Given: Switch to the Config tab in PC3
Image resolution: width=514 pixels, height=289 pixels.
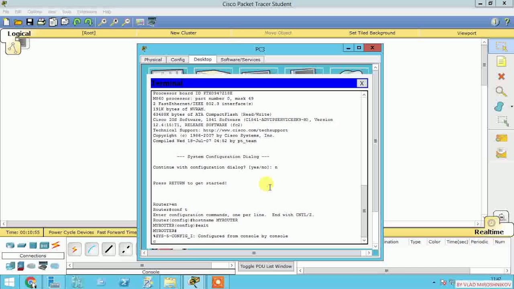Looking at the screenshot, I should 177,59.
